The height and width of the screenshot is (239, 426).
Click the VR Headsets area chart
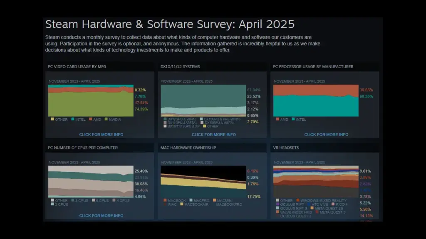point(316,182)
